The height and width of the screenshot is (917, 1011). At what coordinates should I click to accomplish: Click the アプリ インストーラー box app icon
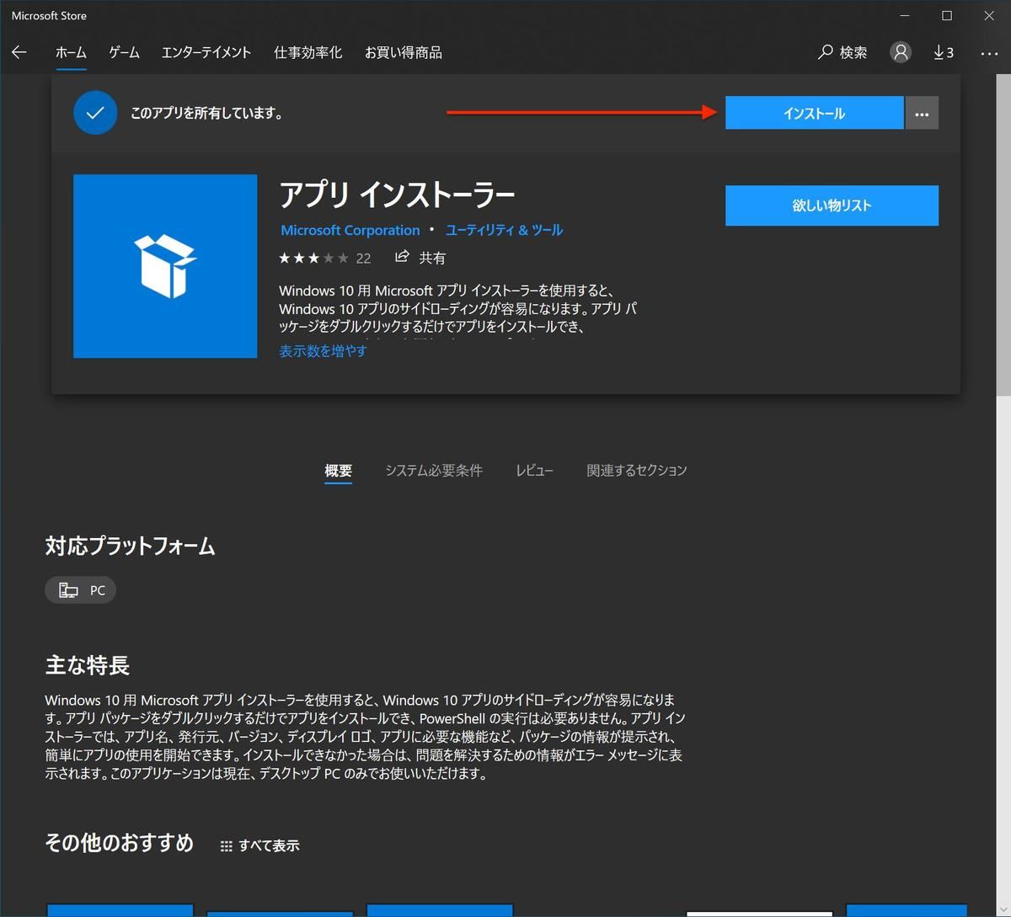[x=165, y=266]
